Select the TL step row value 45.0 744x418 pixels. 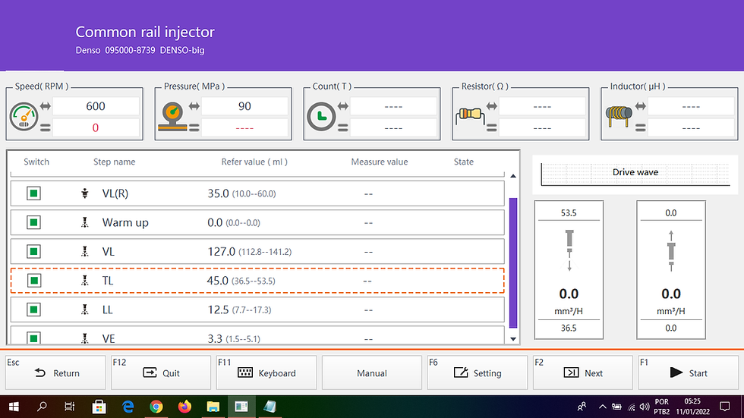[x=217, y=281]
